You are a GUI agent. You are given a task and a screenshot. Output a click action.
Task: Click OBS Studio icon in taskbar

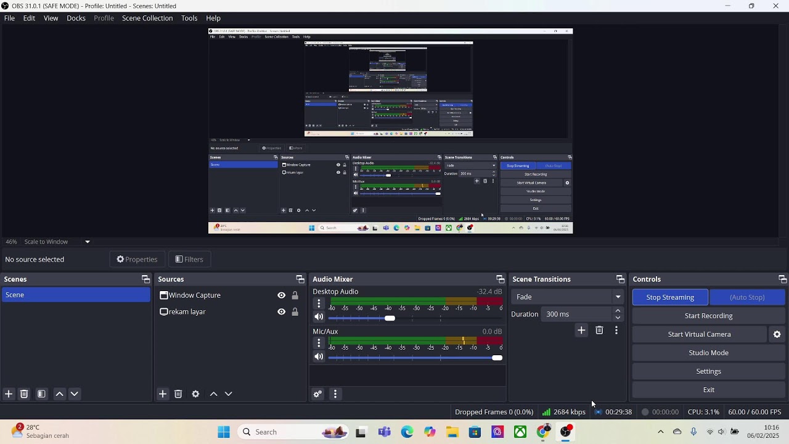[x=566, y=432]
